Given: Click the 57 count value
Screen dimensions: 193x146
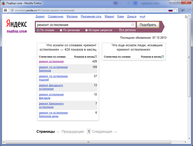Looking at the screenshot, I should [95, 76].
